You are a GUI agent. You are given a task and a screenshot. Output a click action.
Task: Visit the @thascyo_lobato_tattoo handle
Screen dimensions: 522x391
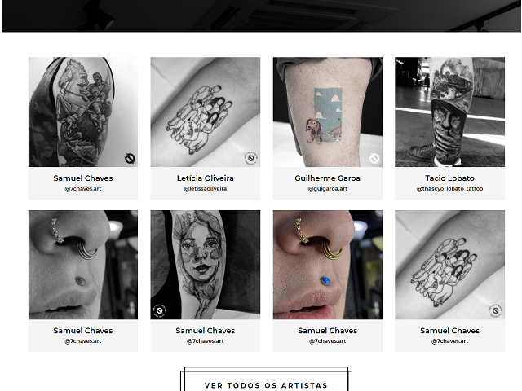449,188
